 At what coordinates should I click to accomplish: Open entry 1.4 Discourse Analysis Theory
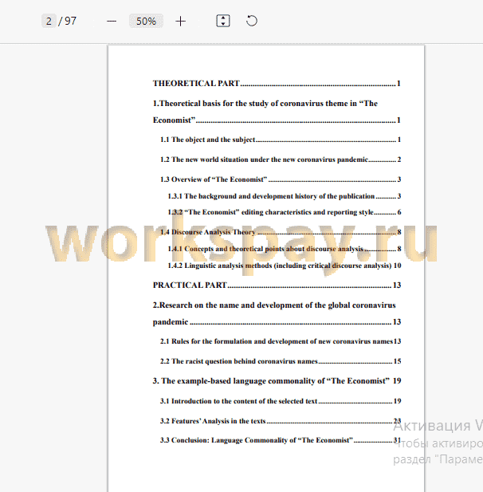(281, 232)
